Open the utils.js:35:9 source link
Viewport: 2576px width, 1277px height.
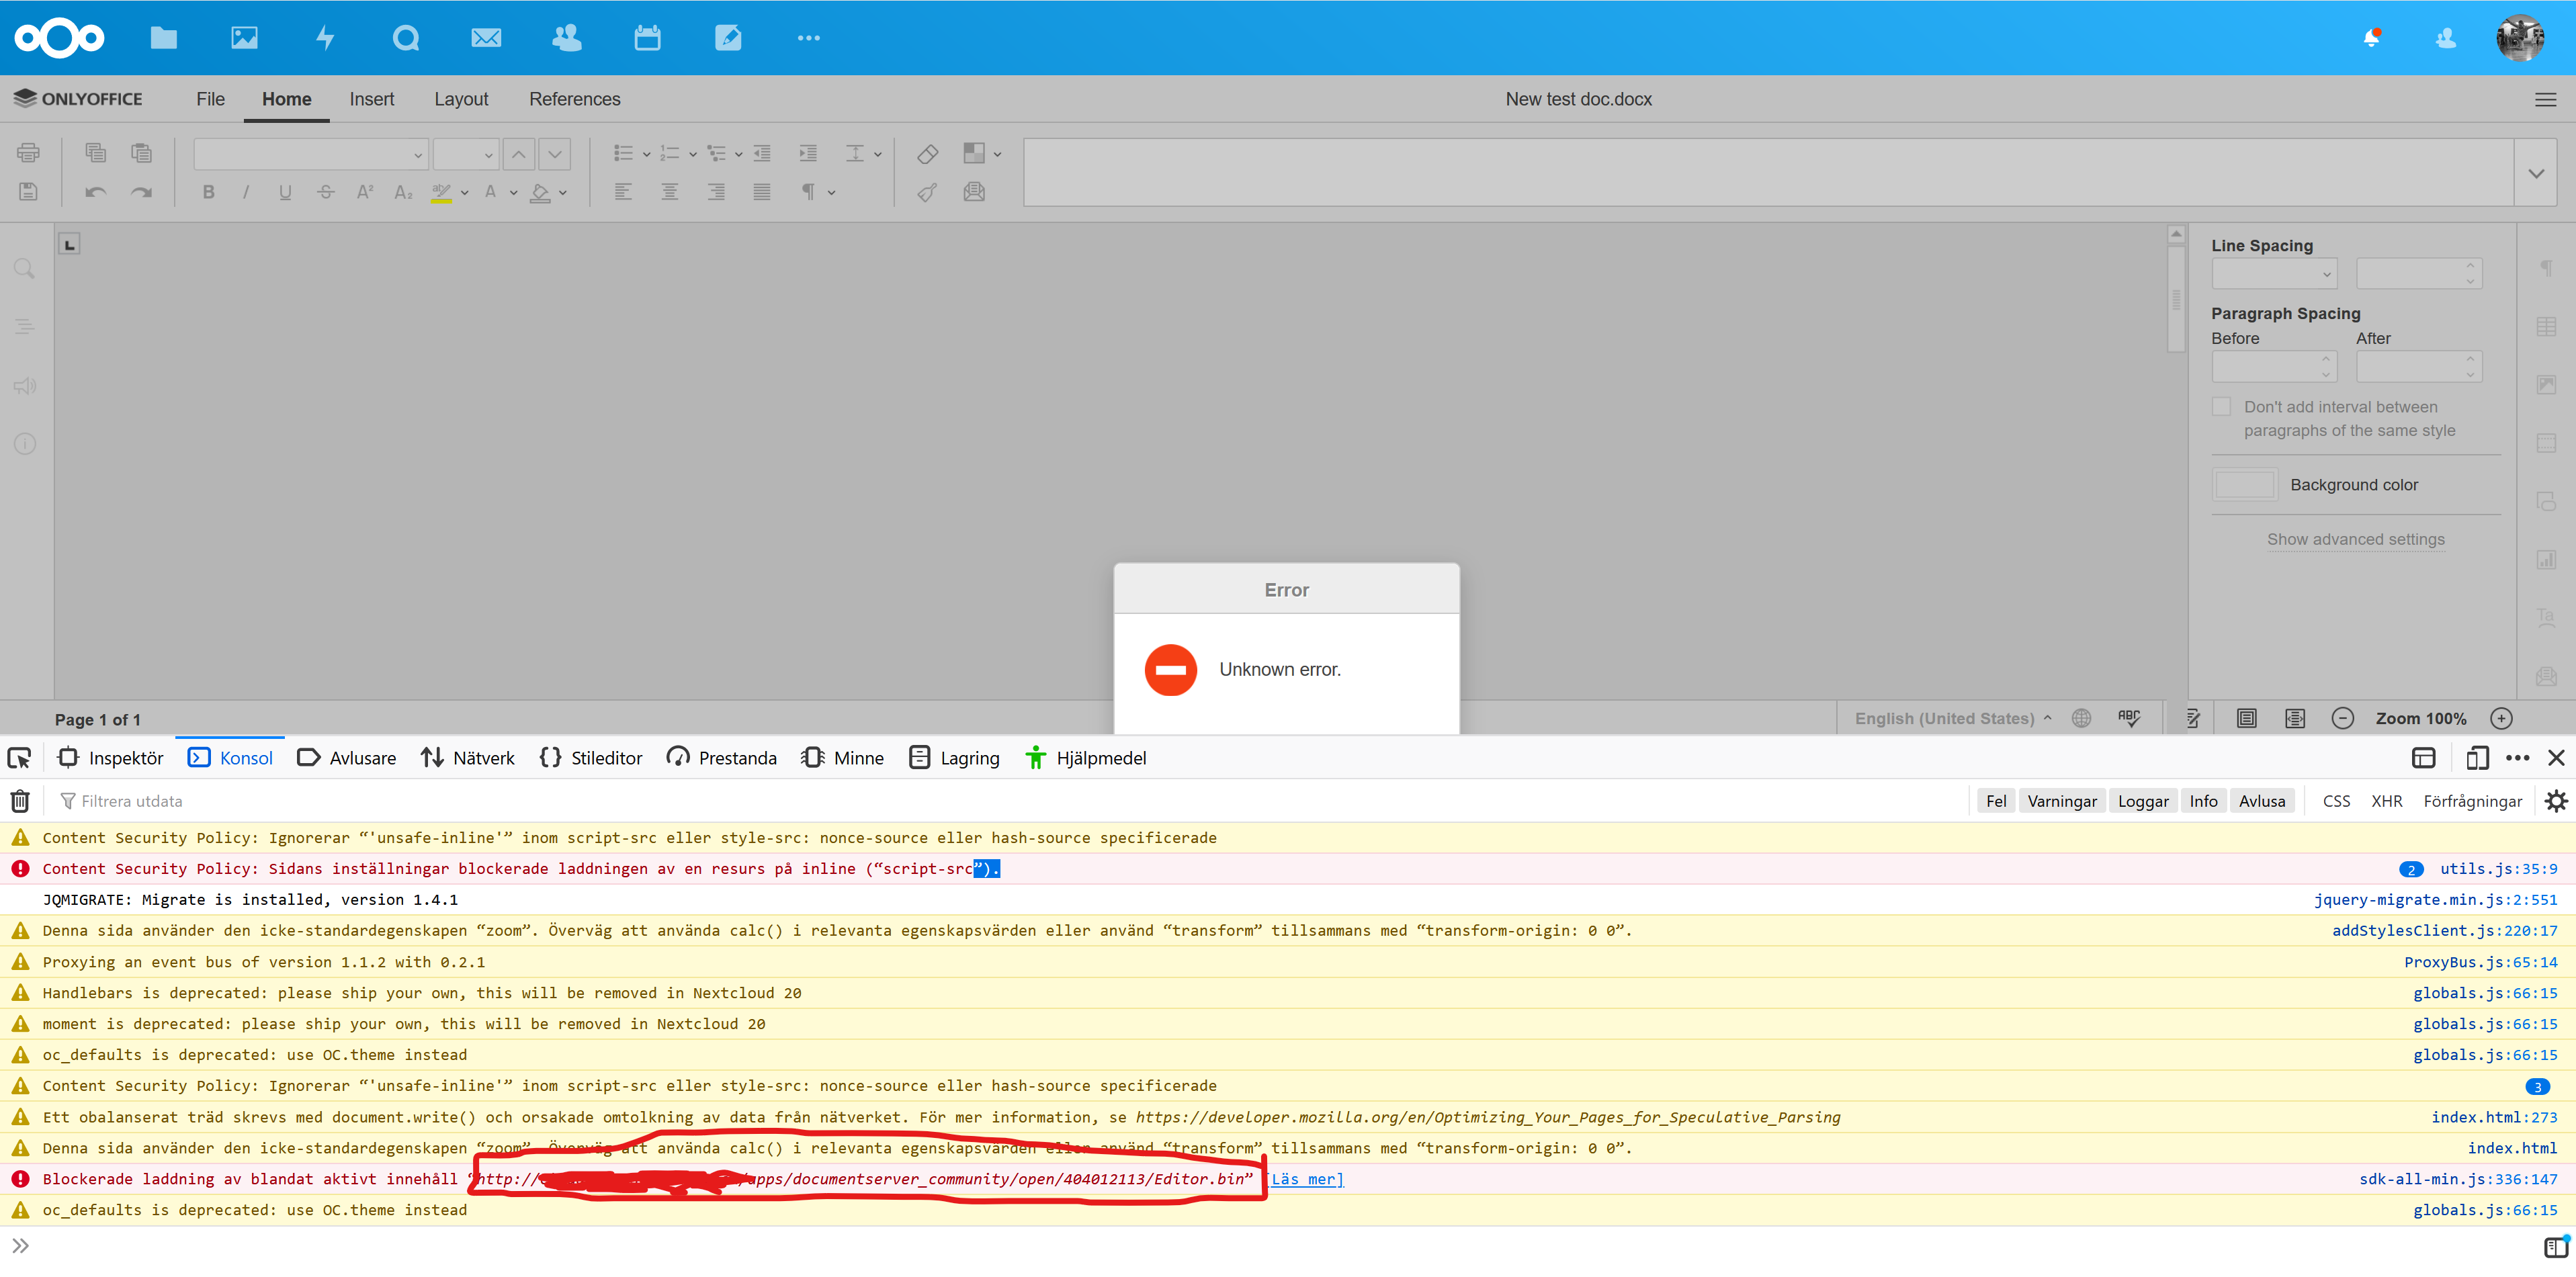(x=2497, y=868)
